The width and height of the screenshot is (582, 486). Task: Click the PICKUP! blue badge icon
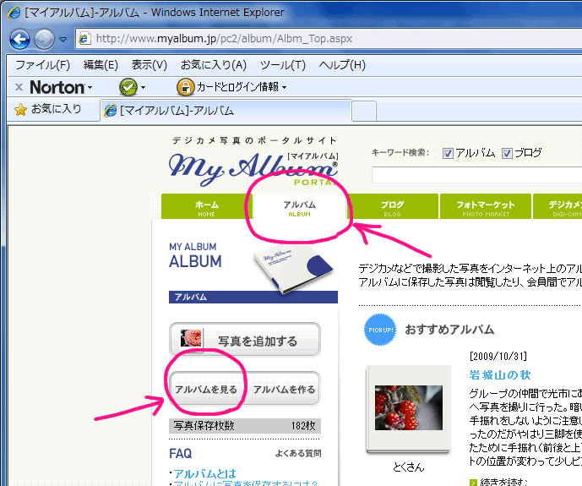point(380,330)
